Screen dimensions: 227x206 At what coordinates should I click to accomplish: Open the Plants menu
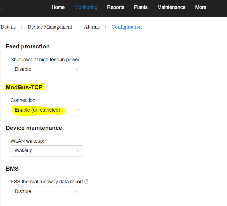(141, 7)
